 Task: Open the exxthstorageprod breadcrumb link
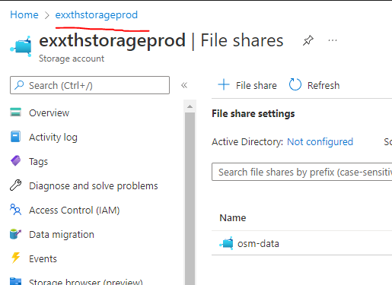(x=97, y=14)
